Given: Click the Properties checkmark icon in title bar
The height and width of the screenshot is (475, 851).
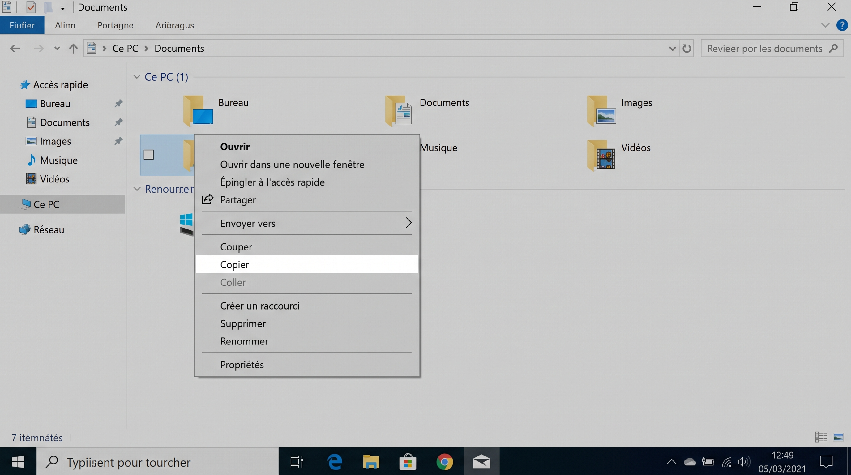Looking at the screenshot, I should click(31, 7).
